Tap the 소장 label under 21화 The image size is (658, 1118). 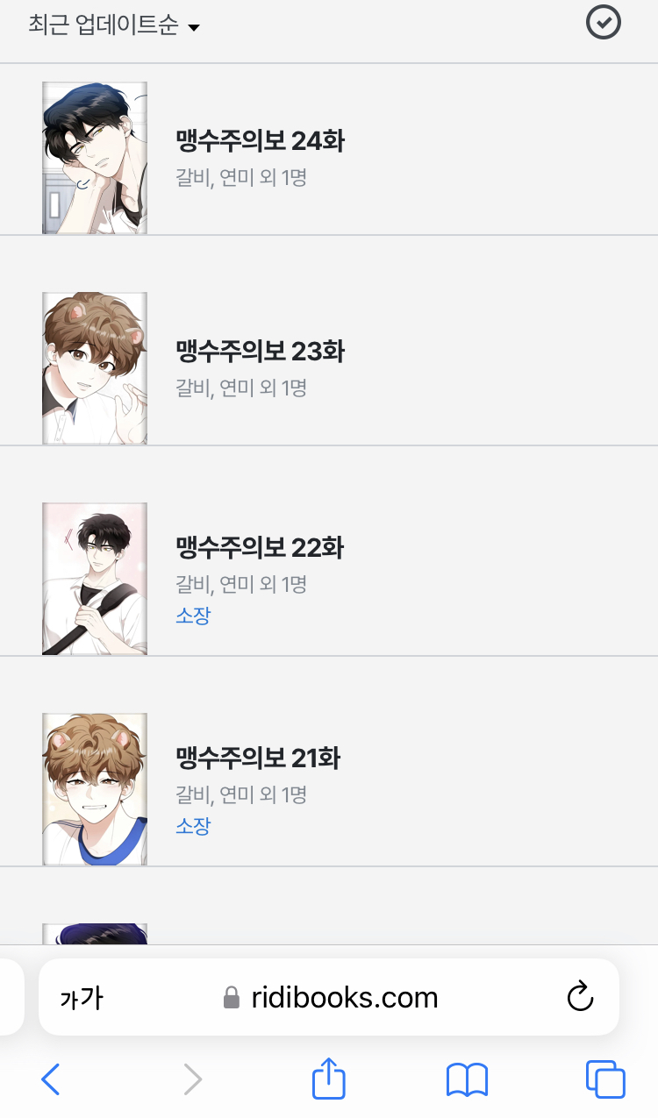tap(193, 825)
